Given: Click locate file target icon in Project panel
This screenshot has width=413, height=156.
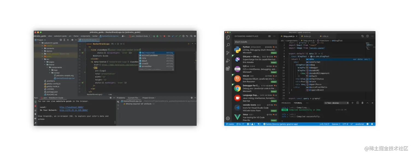Looking at the screenshot, I should [x=61, y=40].
